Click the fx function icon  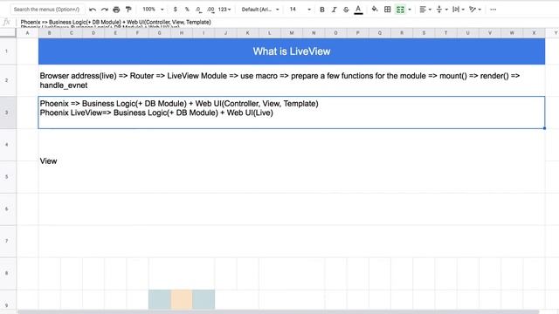point(6,23)
